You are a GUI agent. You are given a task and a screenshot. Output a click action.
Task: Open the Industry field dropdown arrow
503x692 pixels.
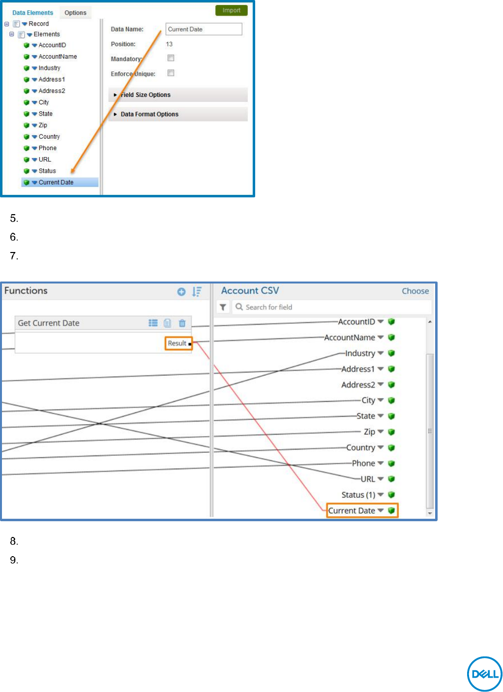point(381,353)
